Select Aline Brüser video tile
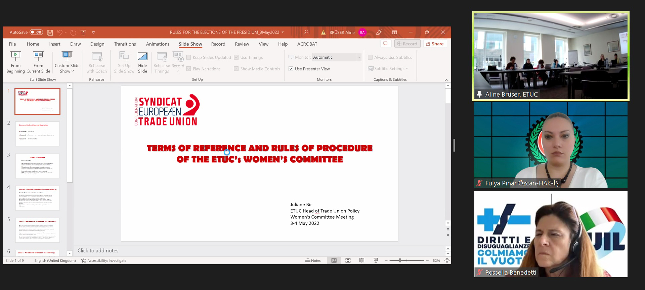Screen dimensions: 645x290 551,56
